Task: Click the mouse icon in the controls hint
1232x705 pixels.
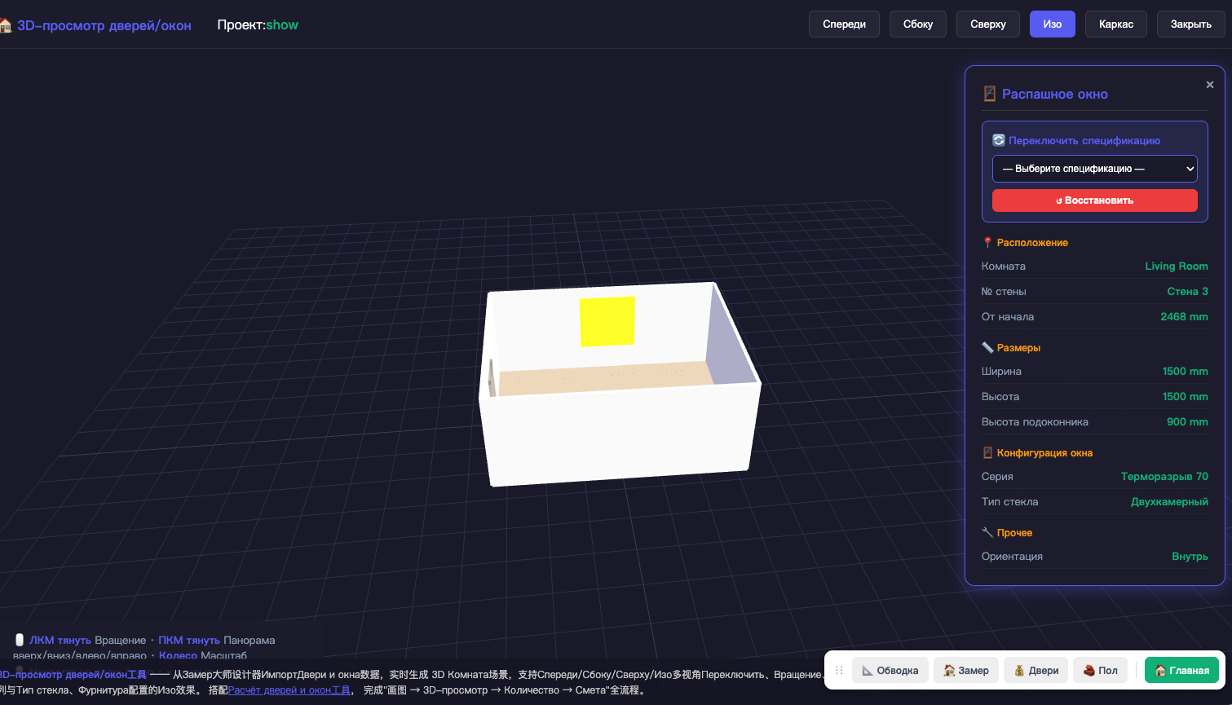Action: [20, 640]
